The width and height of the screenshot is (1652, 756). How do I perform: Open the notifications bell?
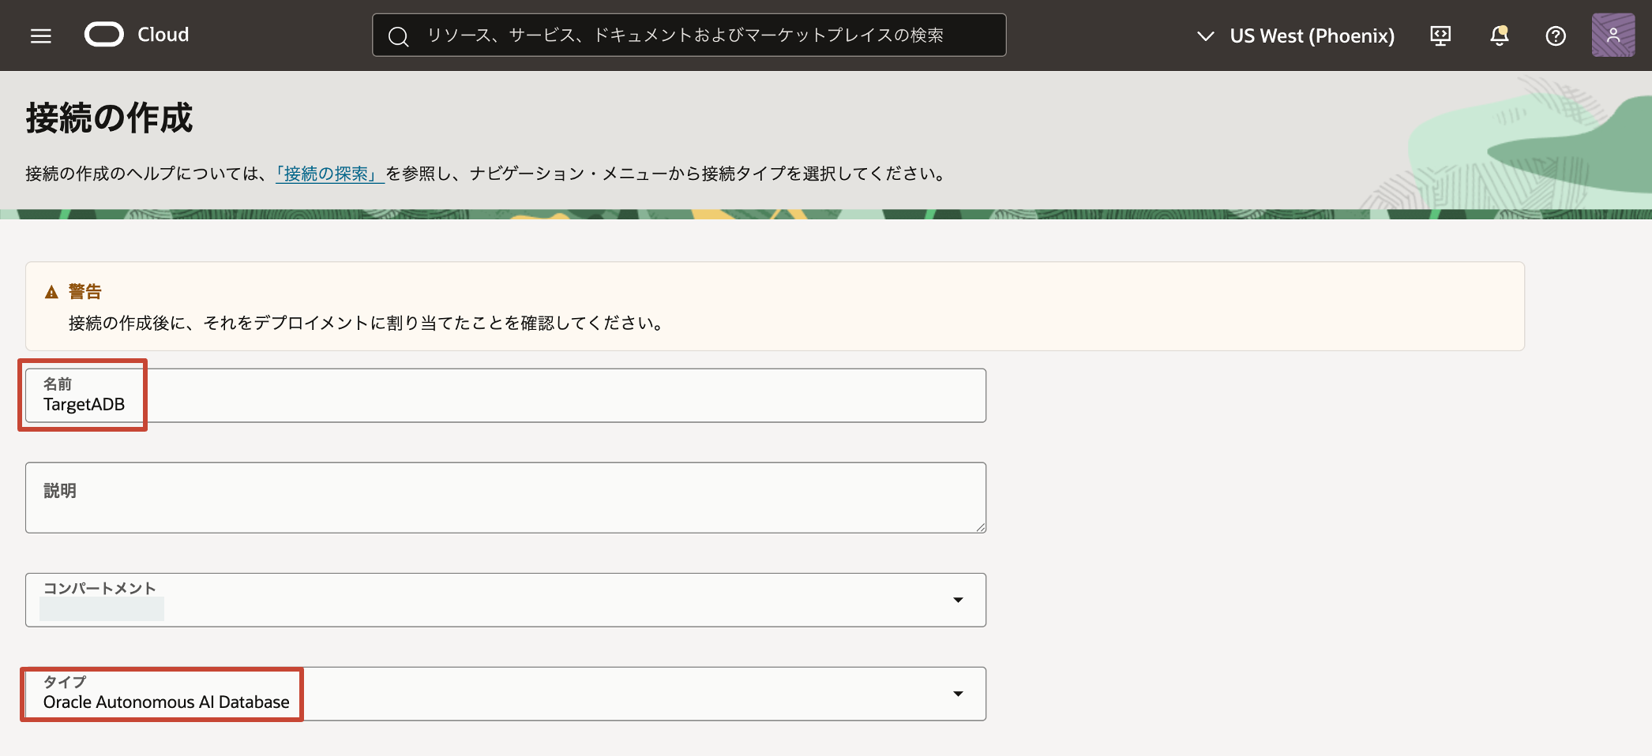point(1498,35)
